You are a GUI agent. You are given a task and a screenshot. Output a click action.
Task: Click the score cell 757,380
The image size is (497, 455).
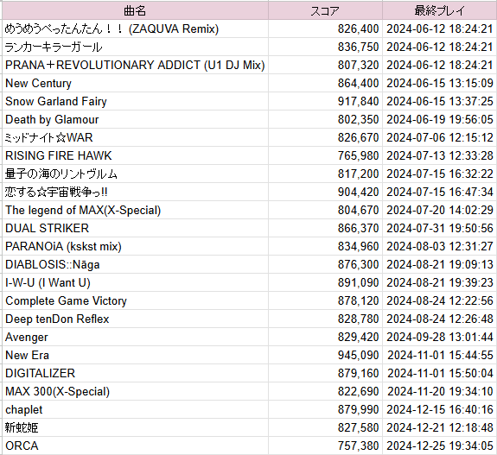(x=325, y=446)
